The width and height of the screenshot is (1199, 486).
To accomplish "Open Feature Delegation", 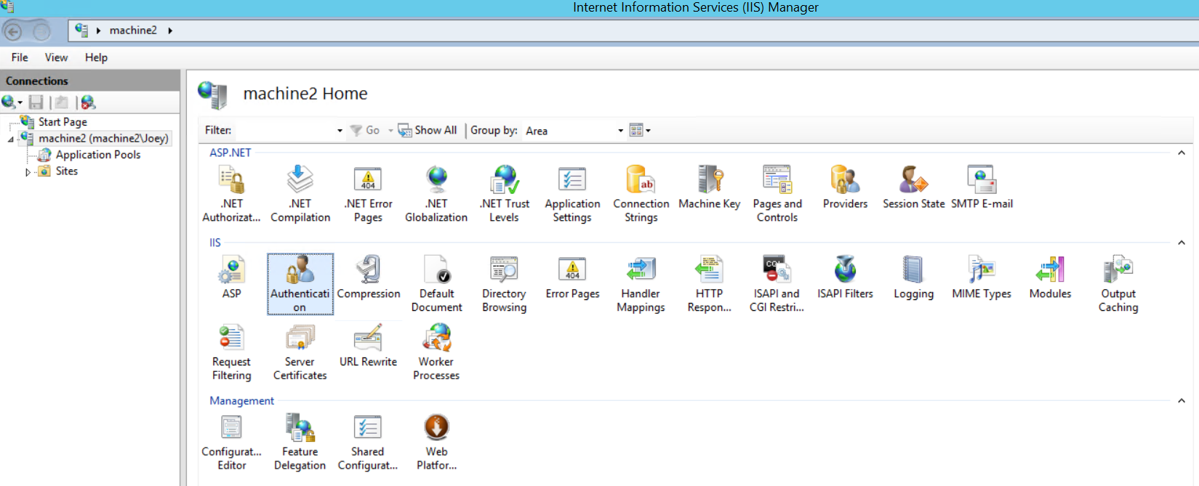I will tap(300, 442).
